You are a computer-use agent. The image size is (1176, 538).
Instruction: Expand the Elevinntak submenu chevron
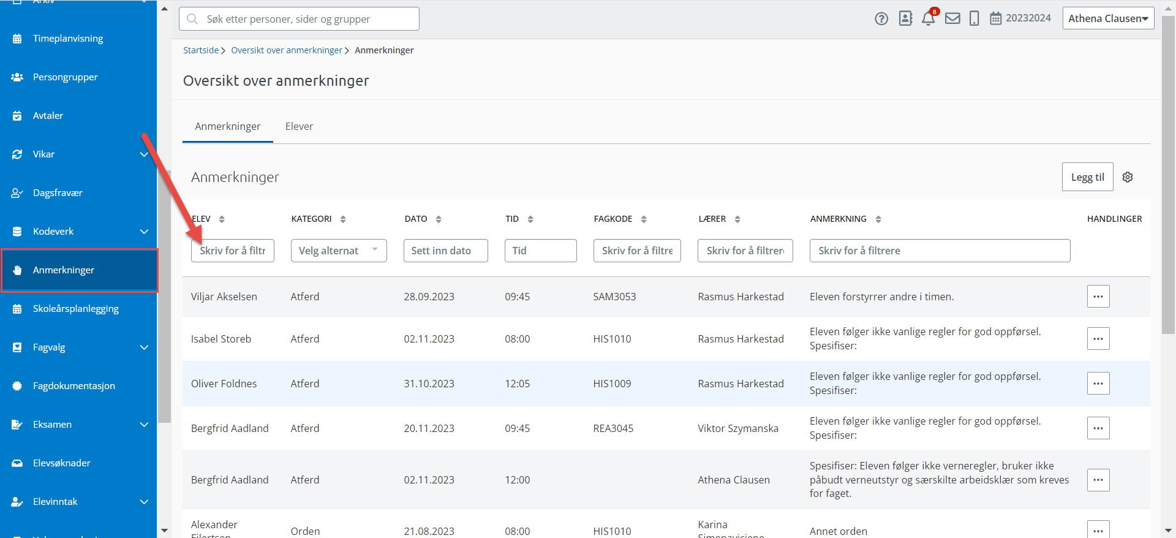point(144,502)
